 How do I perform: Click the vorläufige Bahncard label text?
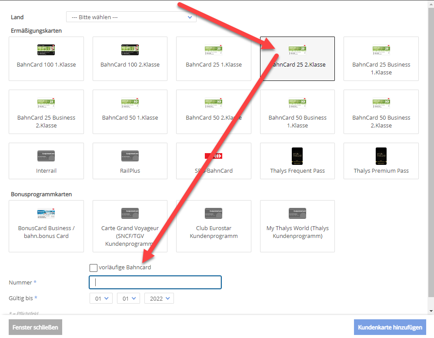[x=125, y=268]
